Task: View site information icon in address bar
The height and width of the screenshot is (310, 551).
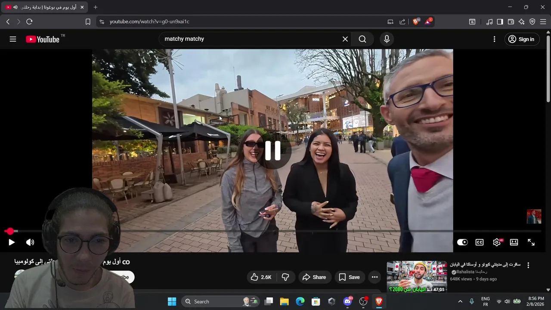Action: point(102,22)
